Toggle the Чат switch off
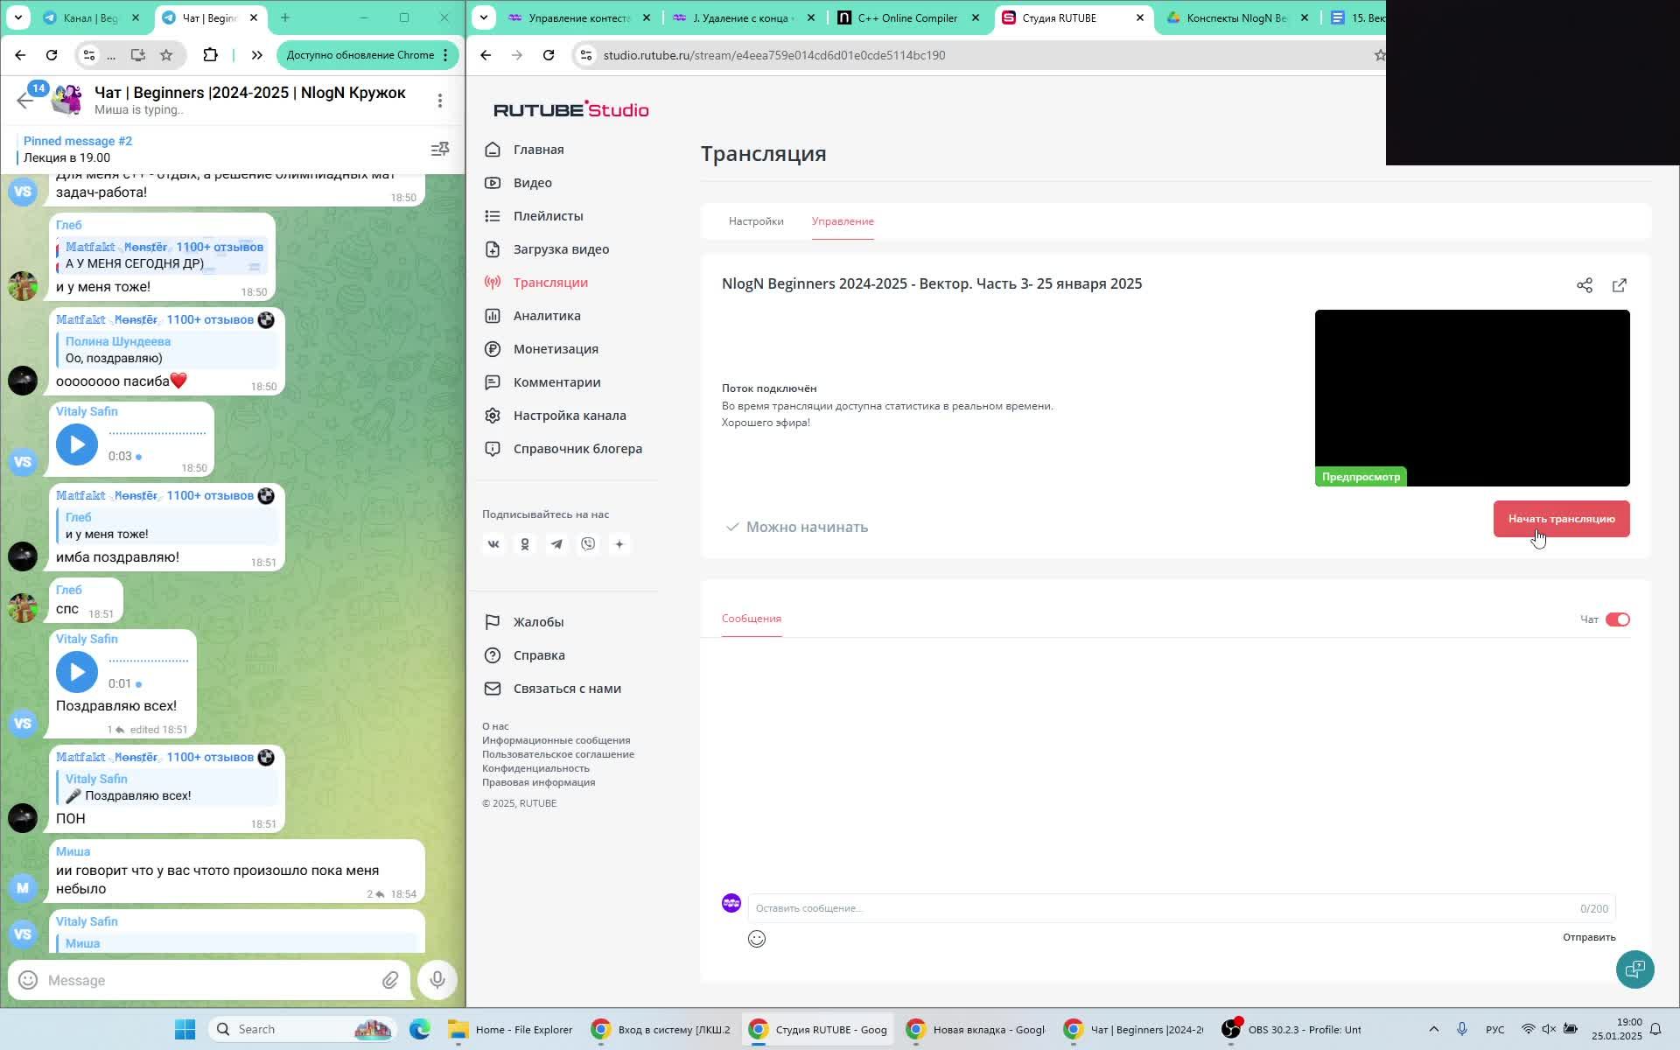The width and height of the screenshot is (1680, 1050). (x=1617, y=619)
